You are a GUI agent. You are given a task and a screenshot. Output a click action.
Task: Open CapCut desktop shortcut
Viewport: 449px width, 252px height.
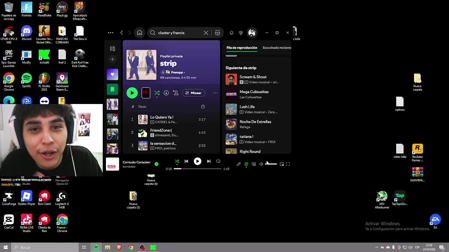9,222
